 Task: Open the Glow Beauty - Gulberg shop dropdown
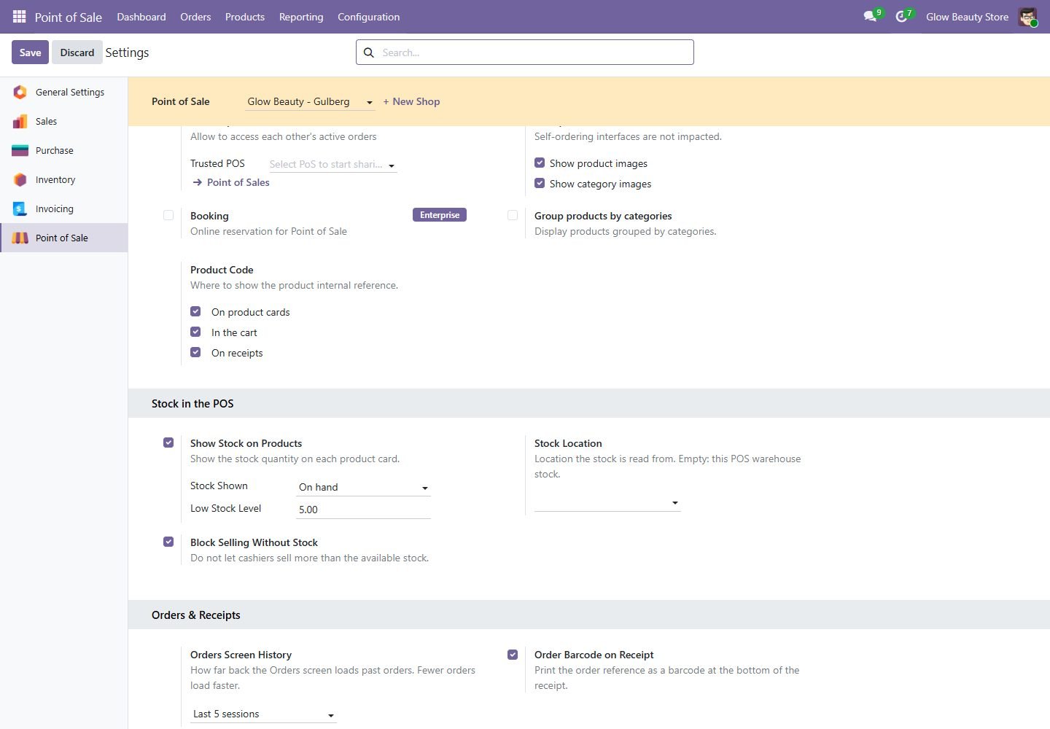310,101
